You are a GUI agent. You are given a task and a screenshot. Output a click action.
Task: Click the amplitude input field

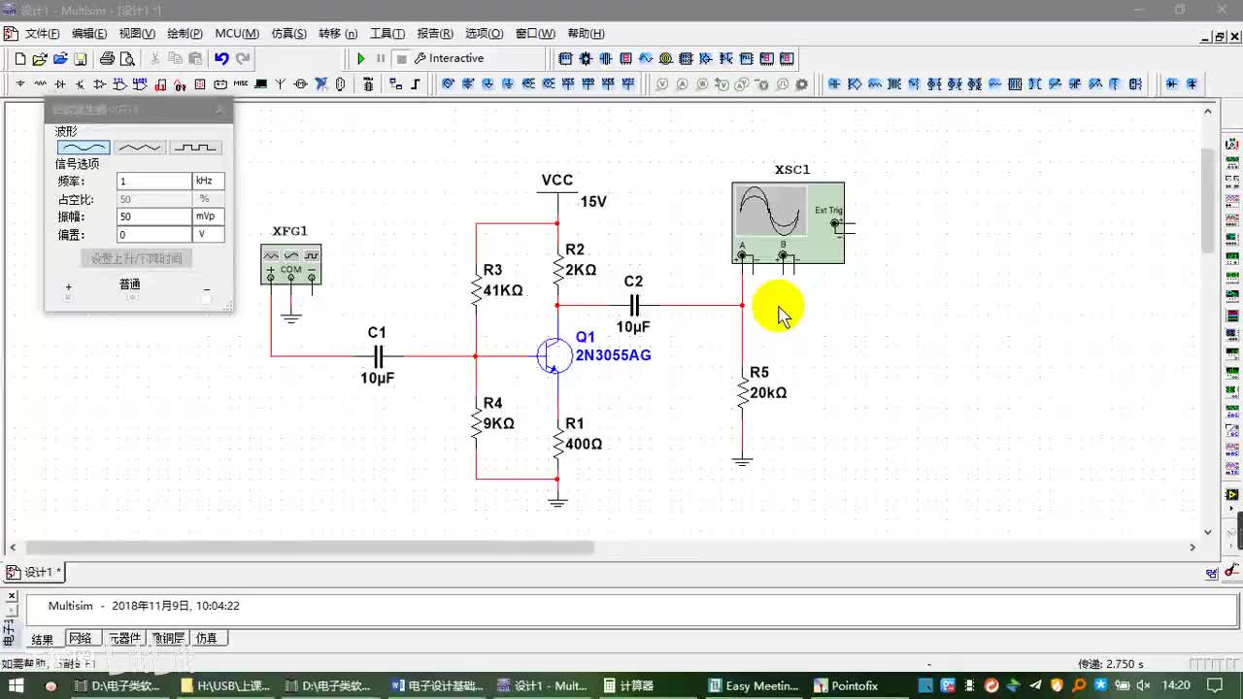tap(153, 216)
